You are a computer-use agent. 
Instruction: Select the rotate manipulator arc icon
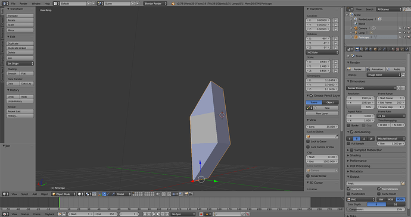tap(109, 194)
